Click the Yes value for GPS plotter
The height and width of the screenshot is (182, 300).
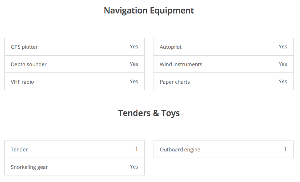(134, 47)
